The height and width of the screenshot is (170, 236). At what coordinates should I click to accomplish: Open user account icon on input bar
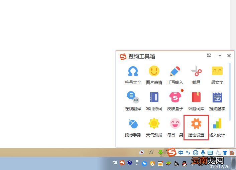point(218,153)
